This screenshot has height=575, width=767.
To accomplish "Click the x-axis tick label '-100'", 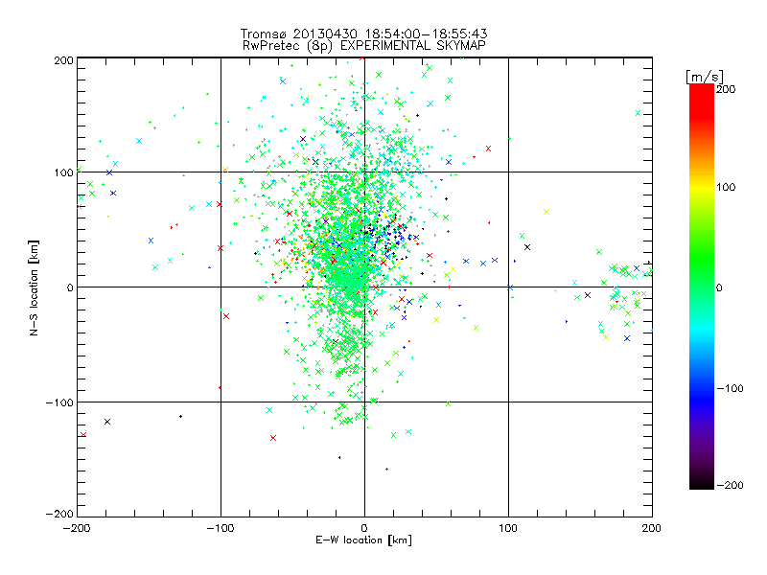I will click(x=221, y=528).
